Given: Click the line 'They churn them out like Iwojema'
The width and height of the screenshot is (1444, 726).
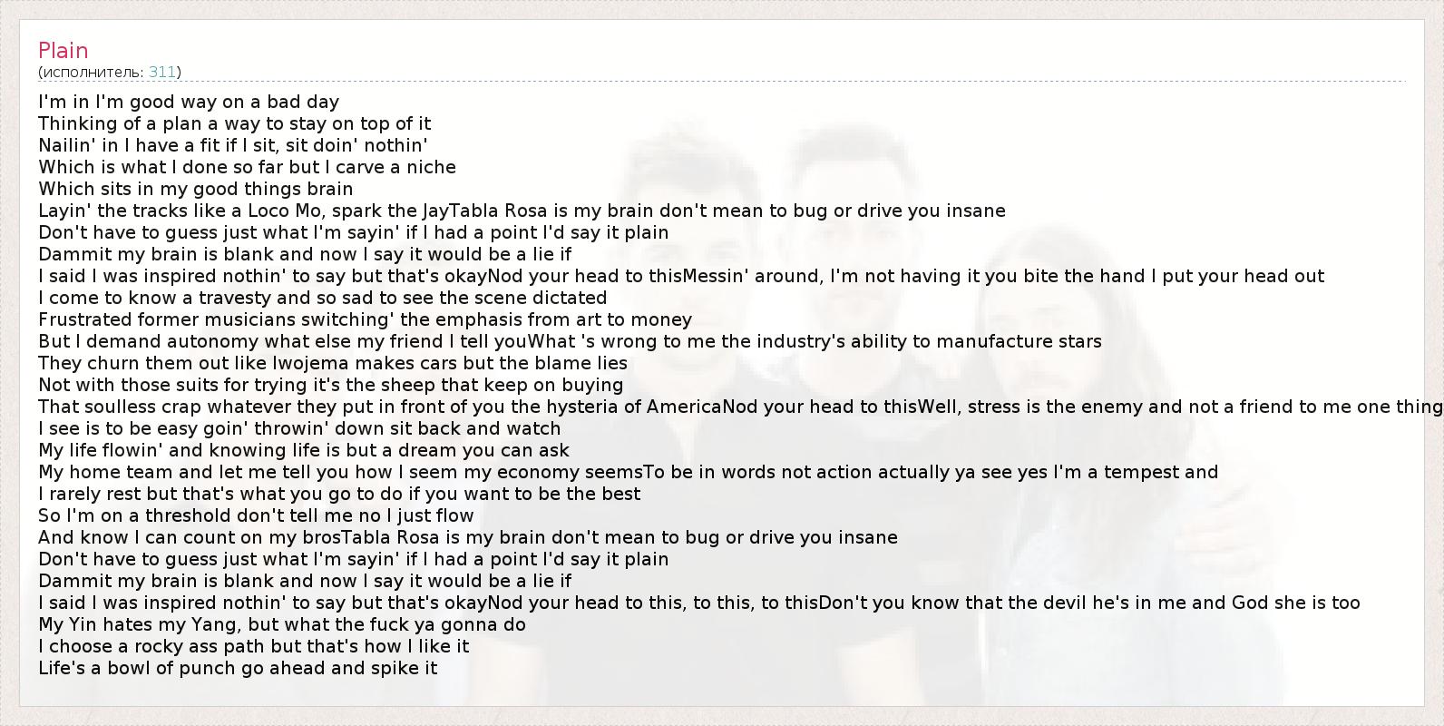Looking at the screenshot, I should [x=333, y=363].
